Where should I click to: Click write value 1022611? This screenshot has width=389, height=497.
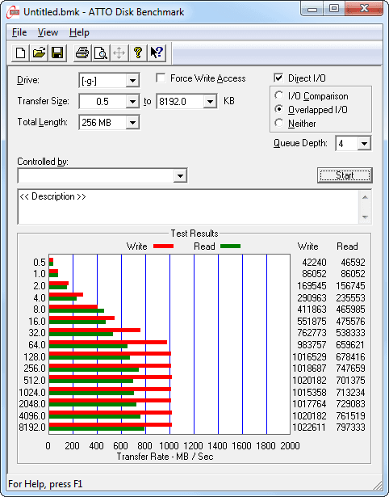(308, 428)
